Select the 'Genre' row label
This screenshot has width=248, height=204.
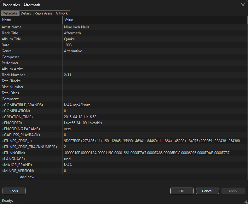point(7,51)
